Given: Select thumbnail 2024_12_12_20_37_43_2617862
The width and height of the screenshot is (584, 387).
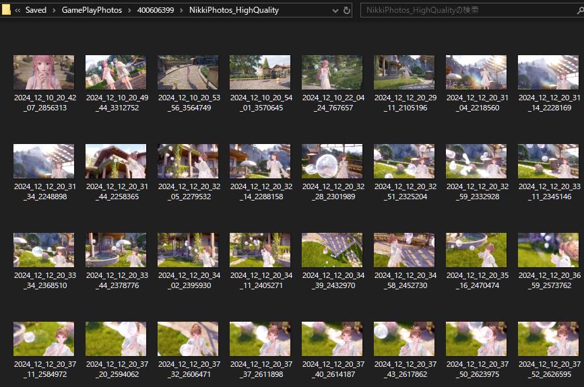Looking at the screenshot, I should (x=404, y=339).
